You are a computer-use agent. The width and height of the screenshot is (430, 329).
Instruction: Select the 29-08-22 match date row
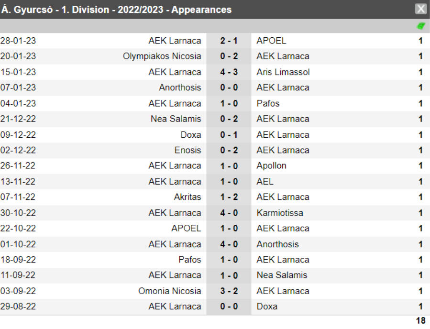(215, 307)
